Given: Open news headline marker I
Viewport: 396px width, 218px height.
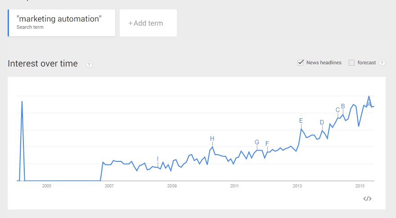Looking at the screenshot, I should 157,159.
